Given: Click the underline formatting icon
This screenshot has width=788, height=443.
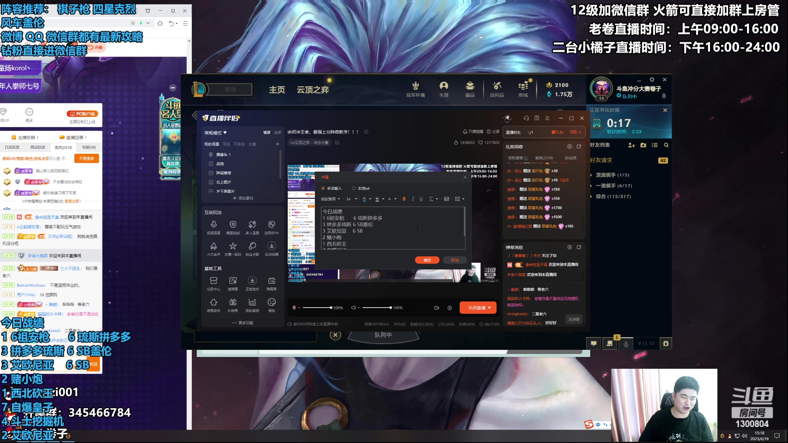Looking at the screenshot, I should (421, 199).
